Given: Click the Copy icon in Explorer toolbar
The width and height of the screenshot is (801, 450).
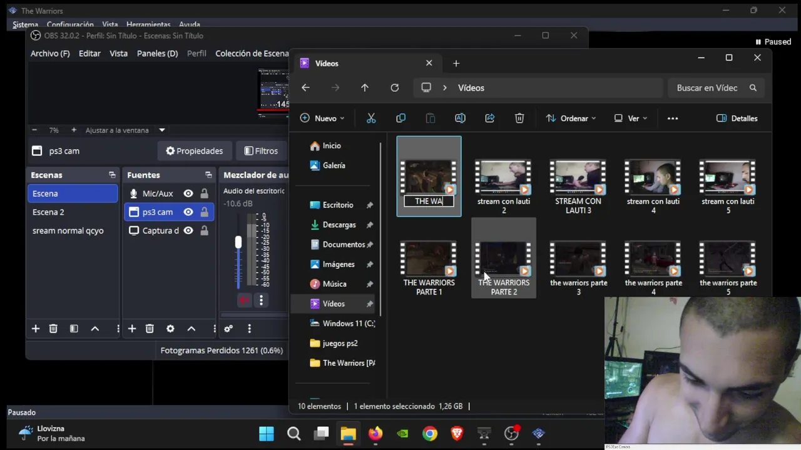Looking at the screenshot, I should click(400, 118).
